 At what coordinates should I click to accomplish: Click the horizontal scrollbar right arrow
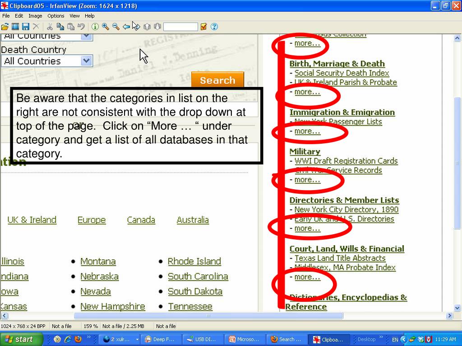[449, 316]
